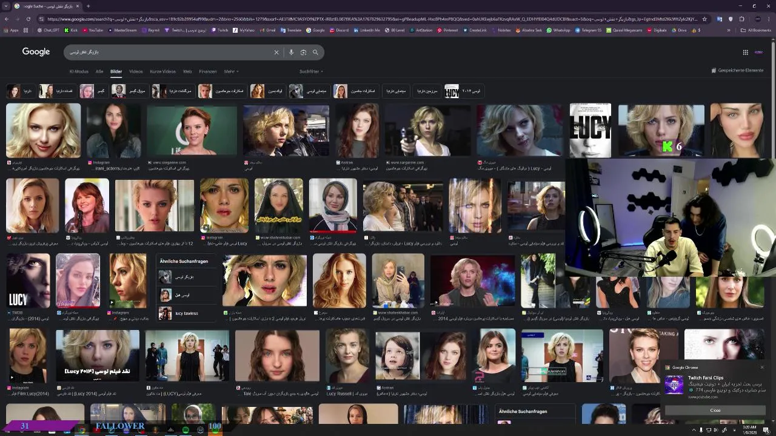This screenshot has height=436, width=776.
Task: Open the Digikala bookmark
Action: (x=657, y=30)
